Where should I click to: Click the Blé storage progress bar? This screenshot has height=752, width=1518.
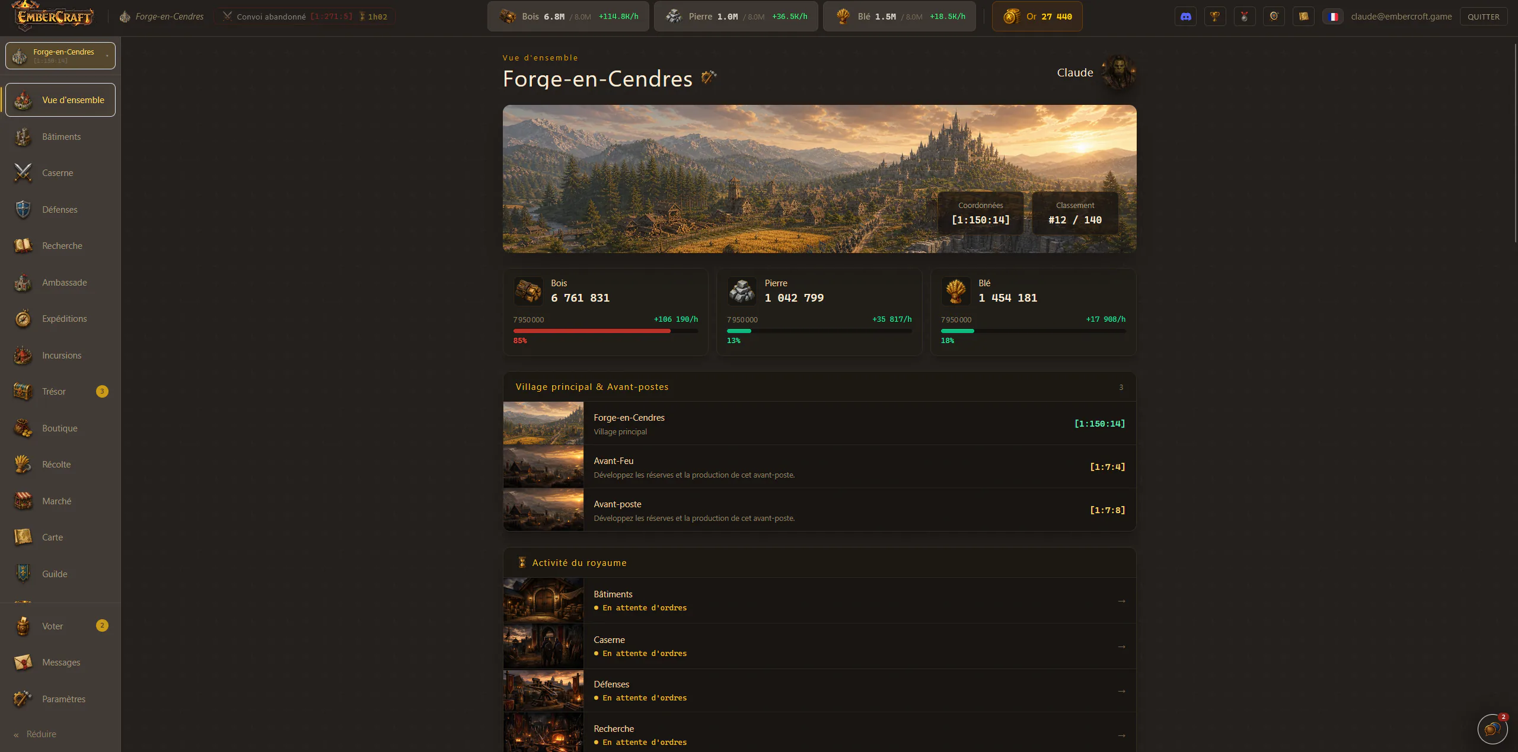tap(1033, 331)
